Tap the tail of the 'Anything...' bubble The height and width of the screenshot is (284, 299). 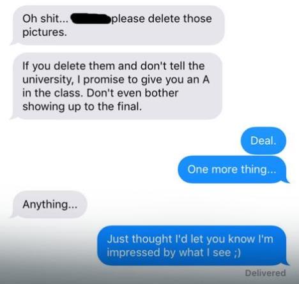click(13, 216)
